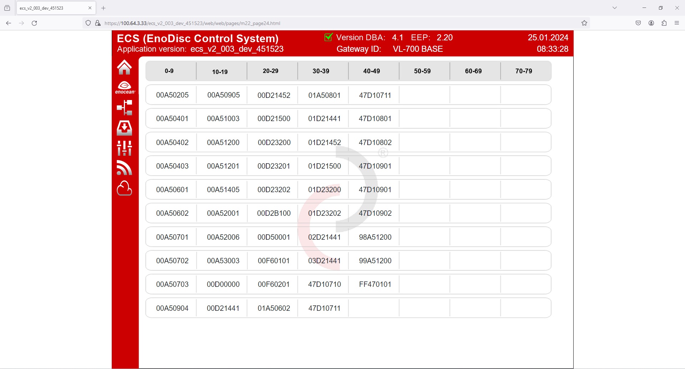The image size is (685, 369).
Task: Open the Firefox application menu
Action: (676, 23)
